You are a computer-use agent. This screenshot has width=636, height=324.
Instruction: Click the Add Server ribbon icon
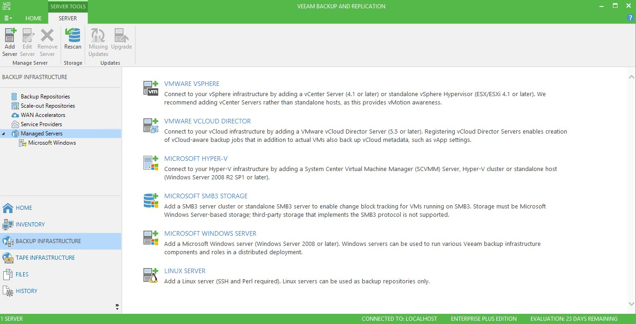click(10, 36)
